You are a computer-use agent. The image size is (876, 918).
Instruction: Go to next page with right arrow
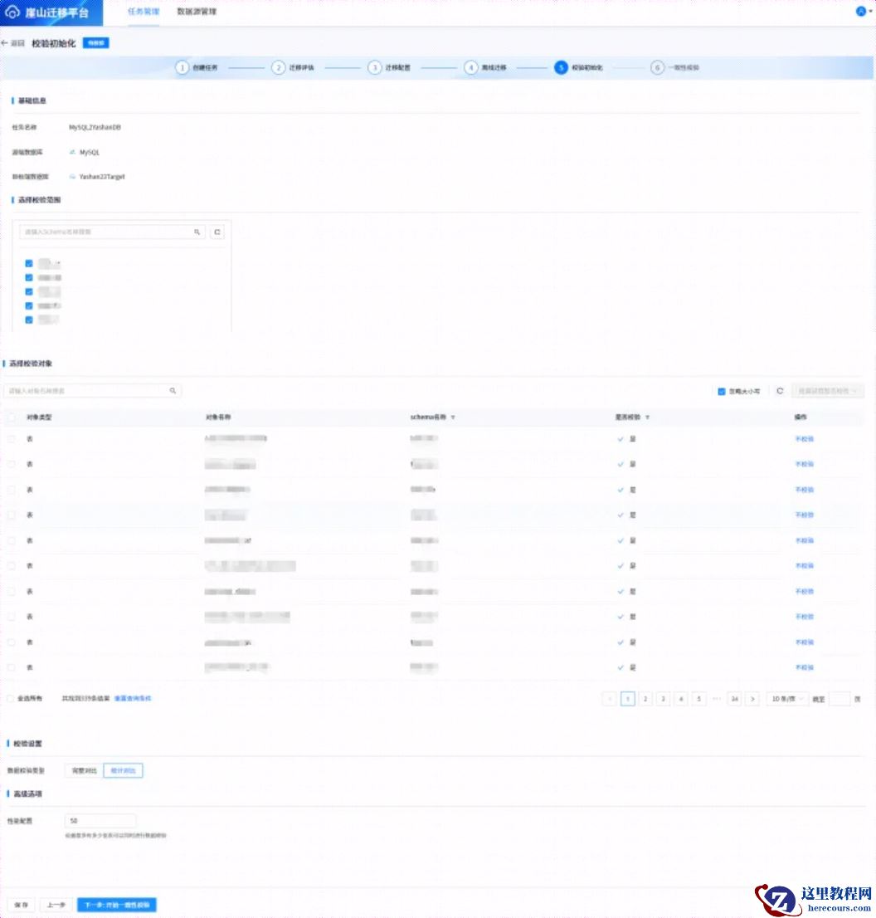point(752,699)
